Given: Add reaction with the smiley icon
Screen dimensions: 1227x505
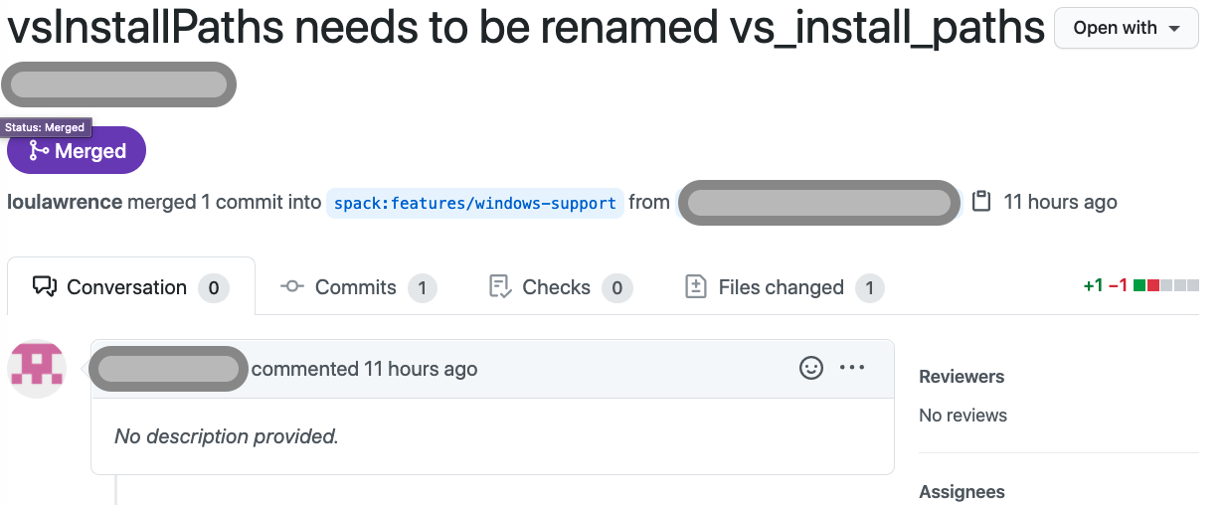Looking at the screenshot, I should [x=811, y=368].
